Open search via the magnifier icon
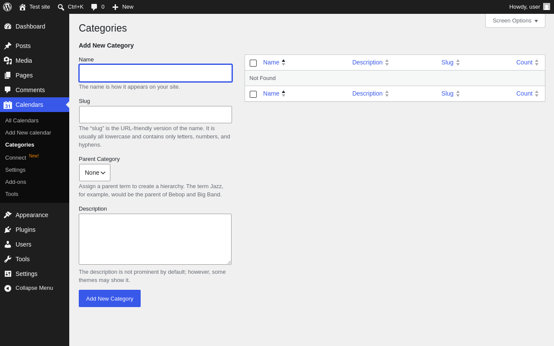 point(61,7)
